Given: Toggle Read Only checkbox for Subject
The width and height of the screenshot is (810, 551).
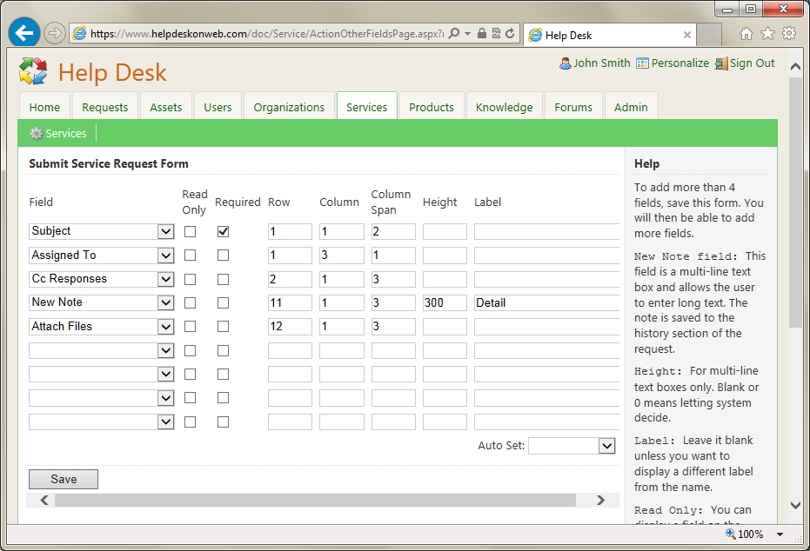Looking at the screenshot, I should point(190,232).
